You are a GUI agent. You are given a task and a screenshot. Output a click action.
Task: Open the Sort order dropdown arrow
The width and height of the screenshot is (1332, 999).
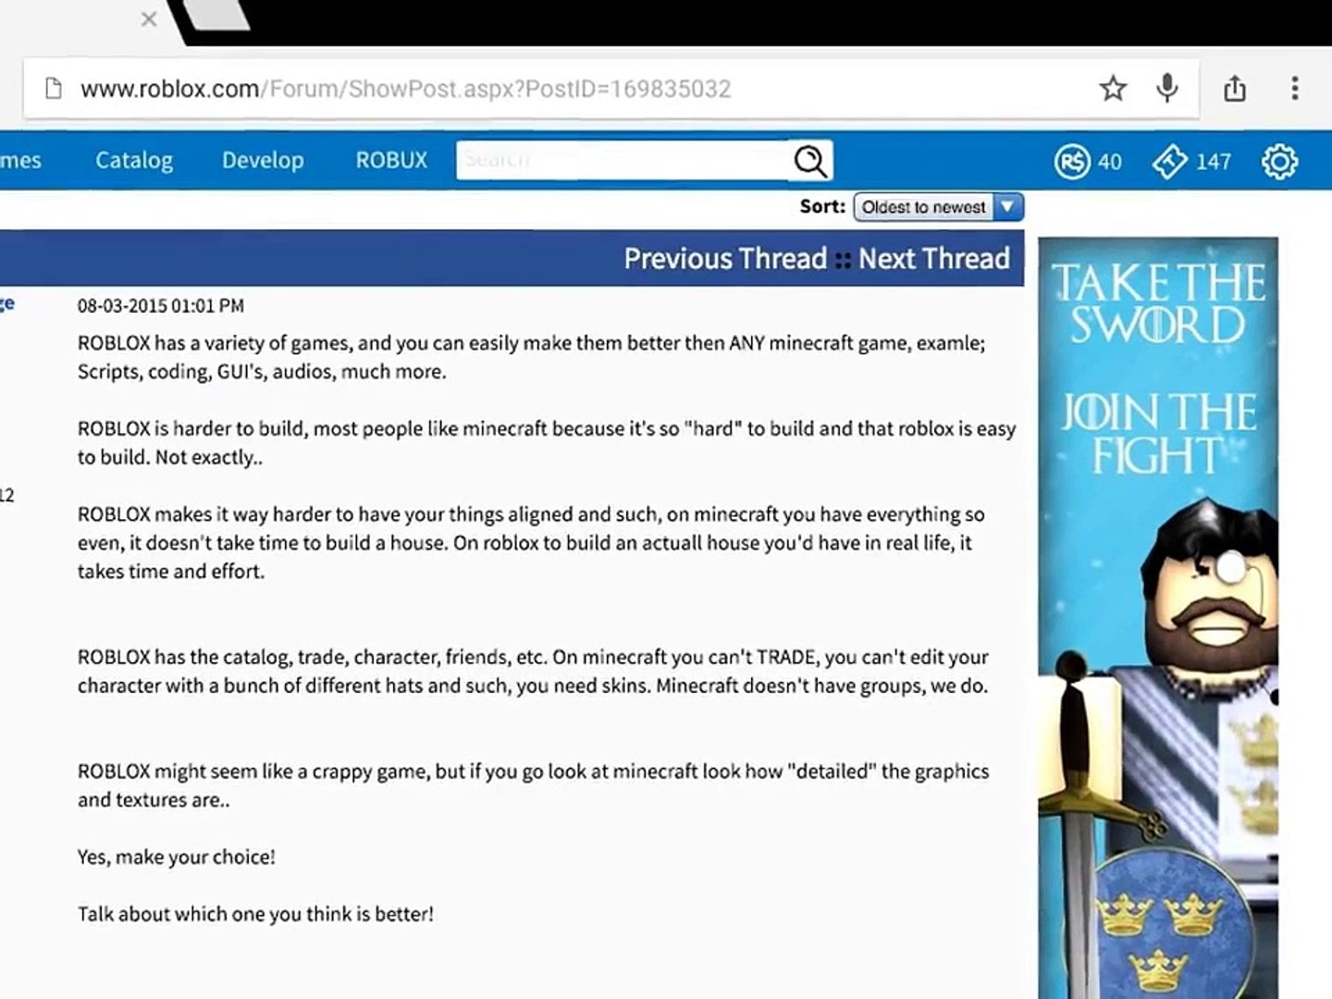coord(1008,207)
